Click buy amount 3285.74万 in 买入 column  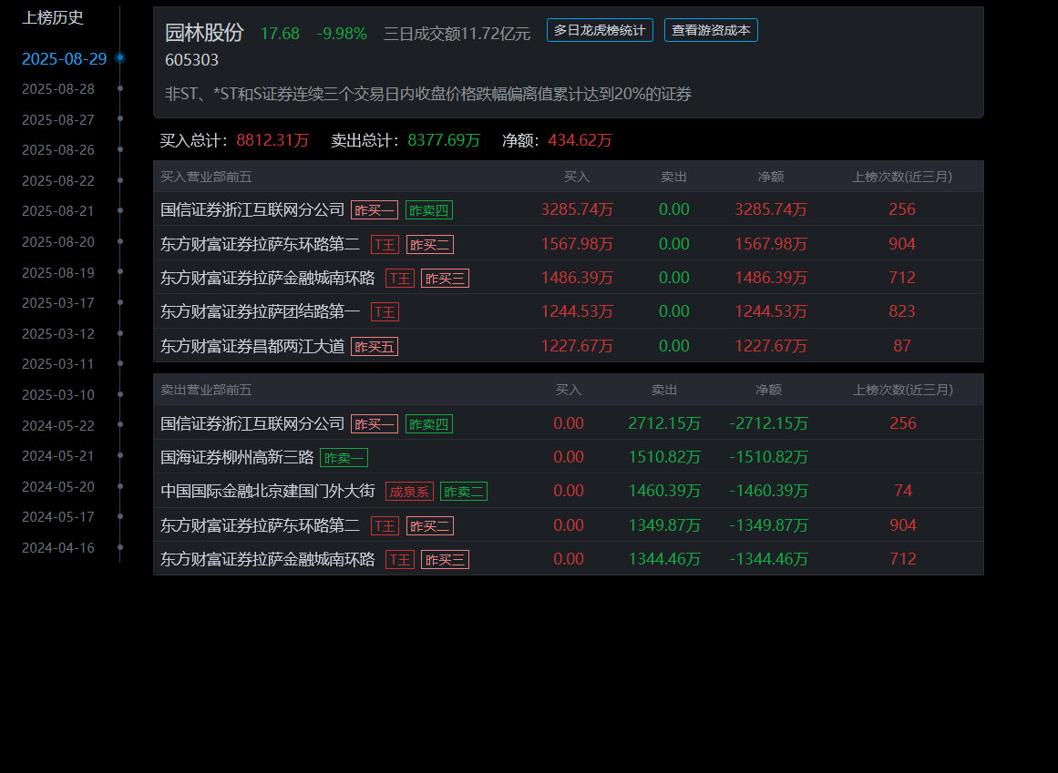pos(577,209)
